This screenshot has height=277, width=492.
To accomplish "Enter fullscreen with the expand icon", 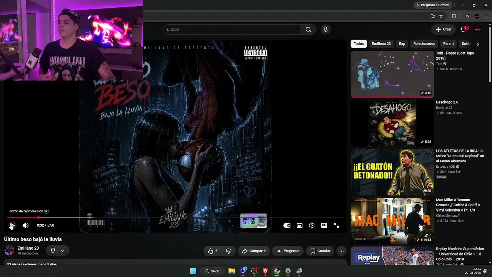I will click(336, 225).
